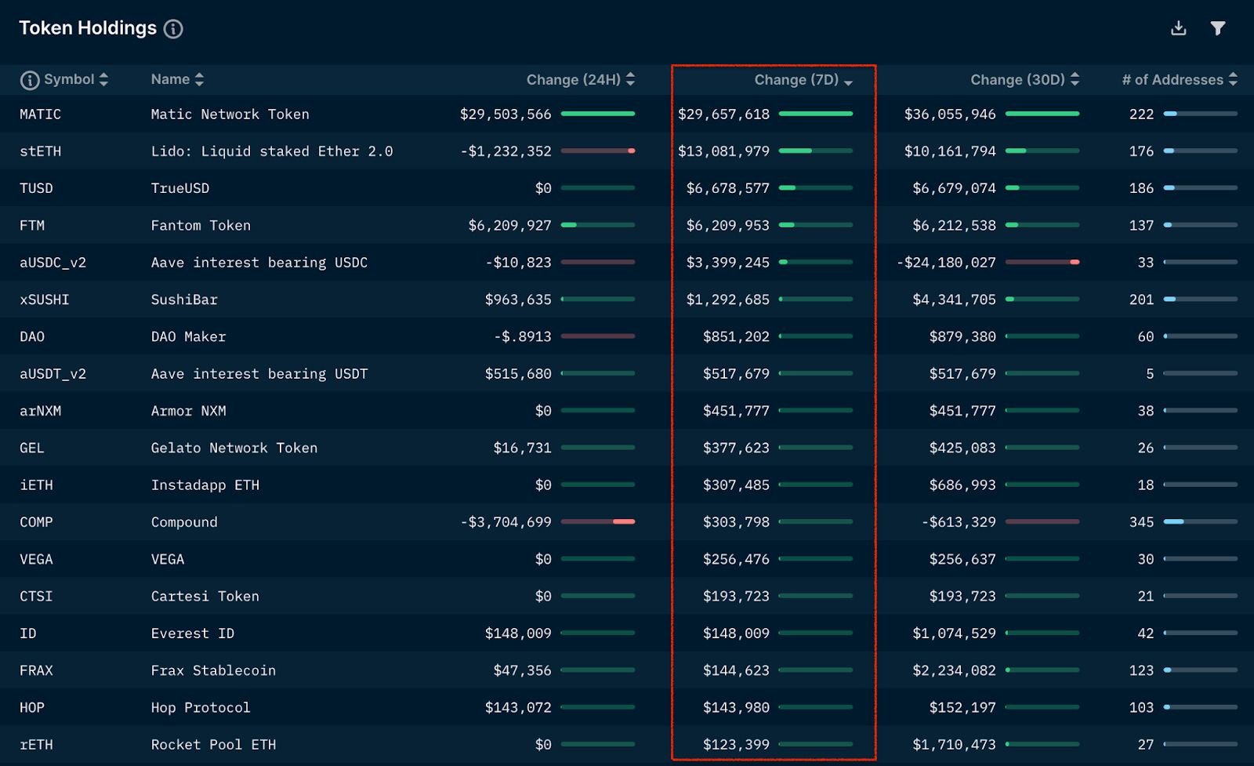Click the rETH symbol
1254x766 pixels.
coord(36,745)
